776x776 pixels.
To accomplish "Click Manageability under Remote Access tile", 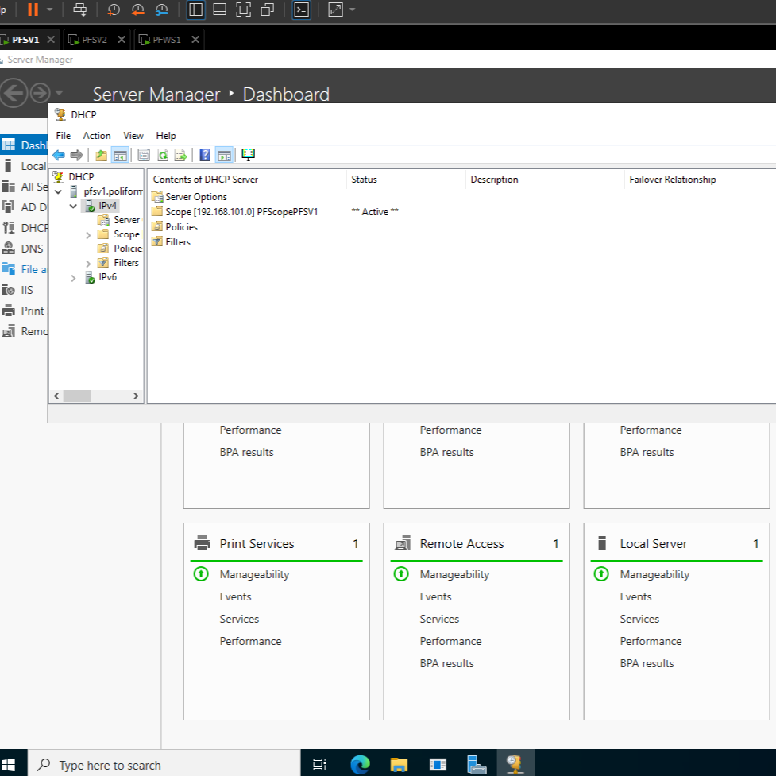I will point(454,574).
